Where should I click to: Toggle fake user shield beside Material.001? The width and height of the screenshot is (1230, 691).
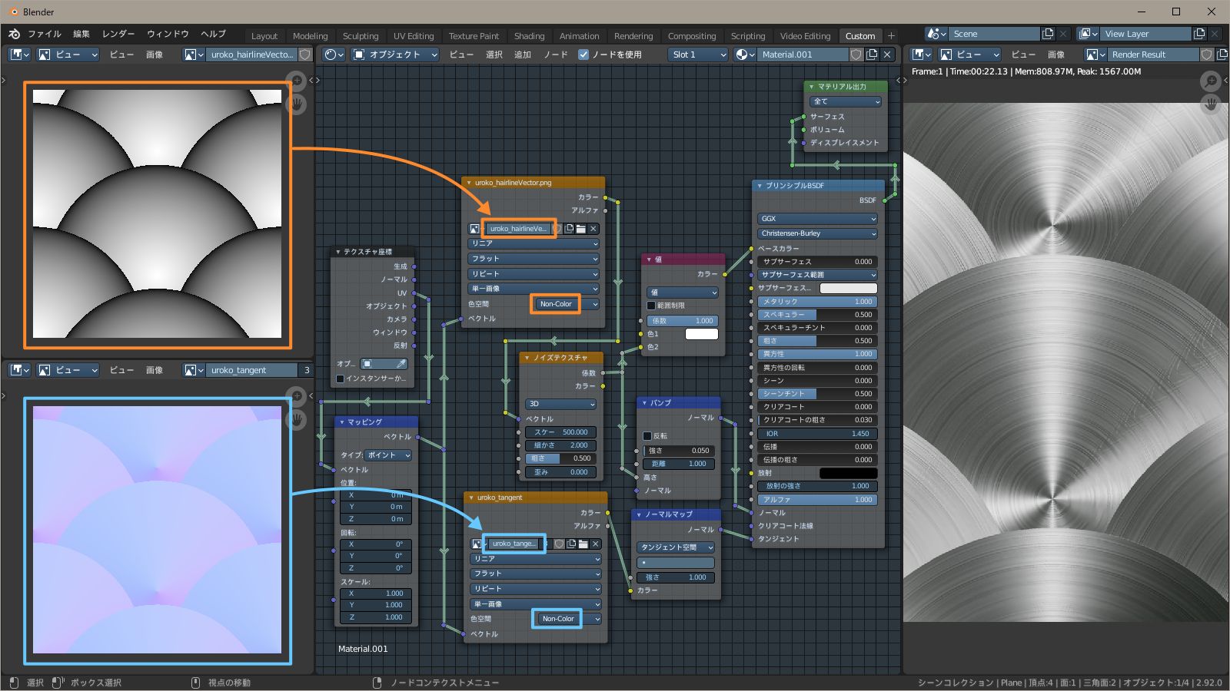(x=856, y=55)
